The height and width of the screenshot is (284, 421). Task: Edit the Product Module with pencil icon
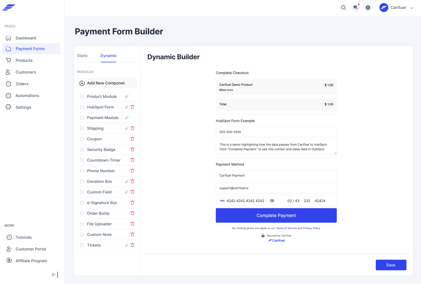click(127, 96)
